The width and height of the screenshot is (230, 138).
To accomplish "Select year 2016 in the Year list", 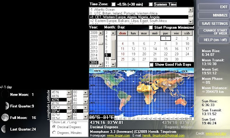I will [94, 63].
